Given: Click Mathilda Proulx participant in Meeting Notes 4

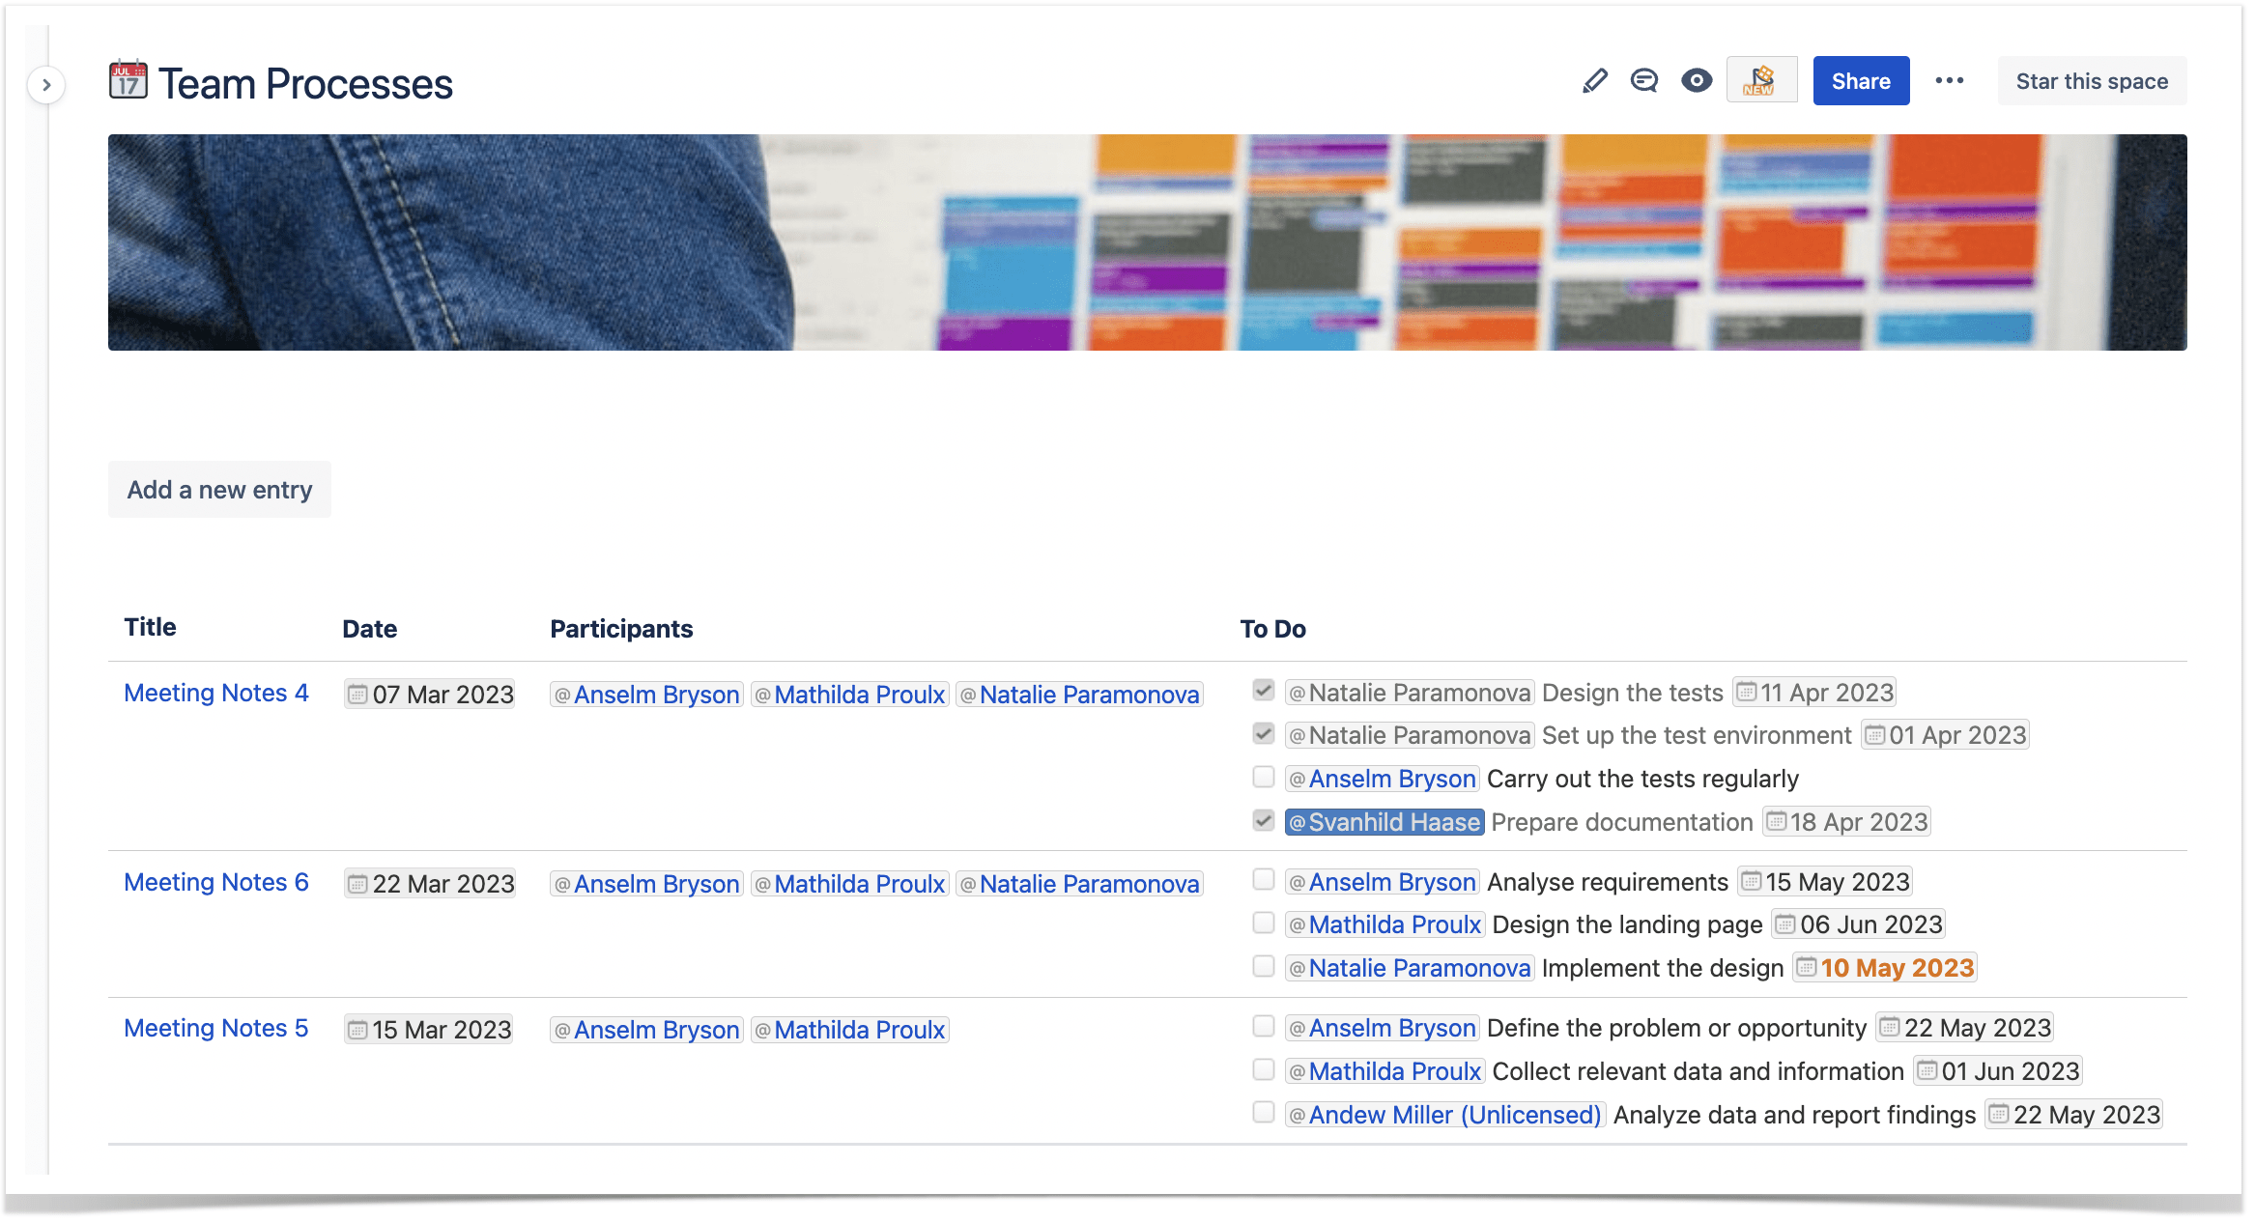Looking at the screenshot, I should pyautogui.click(x=850, y=695).
